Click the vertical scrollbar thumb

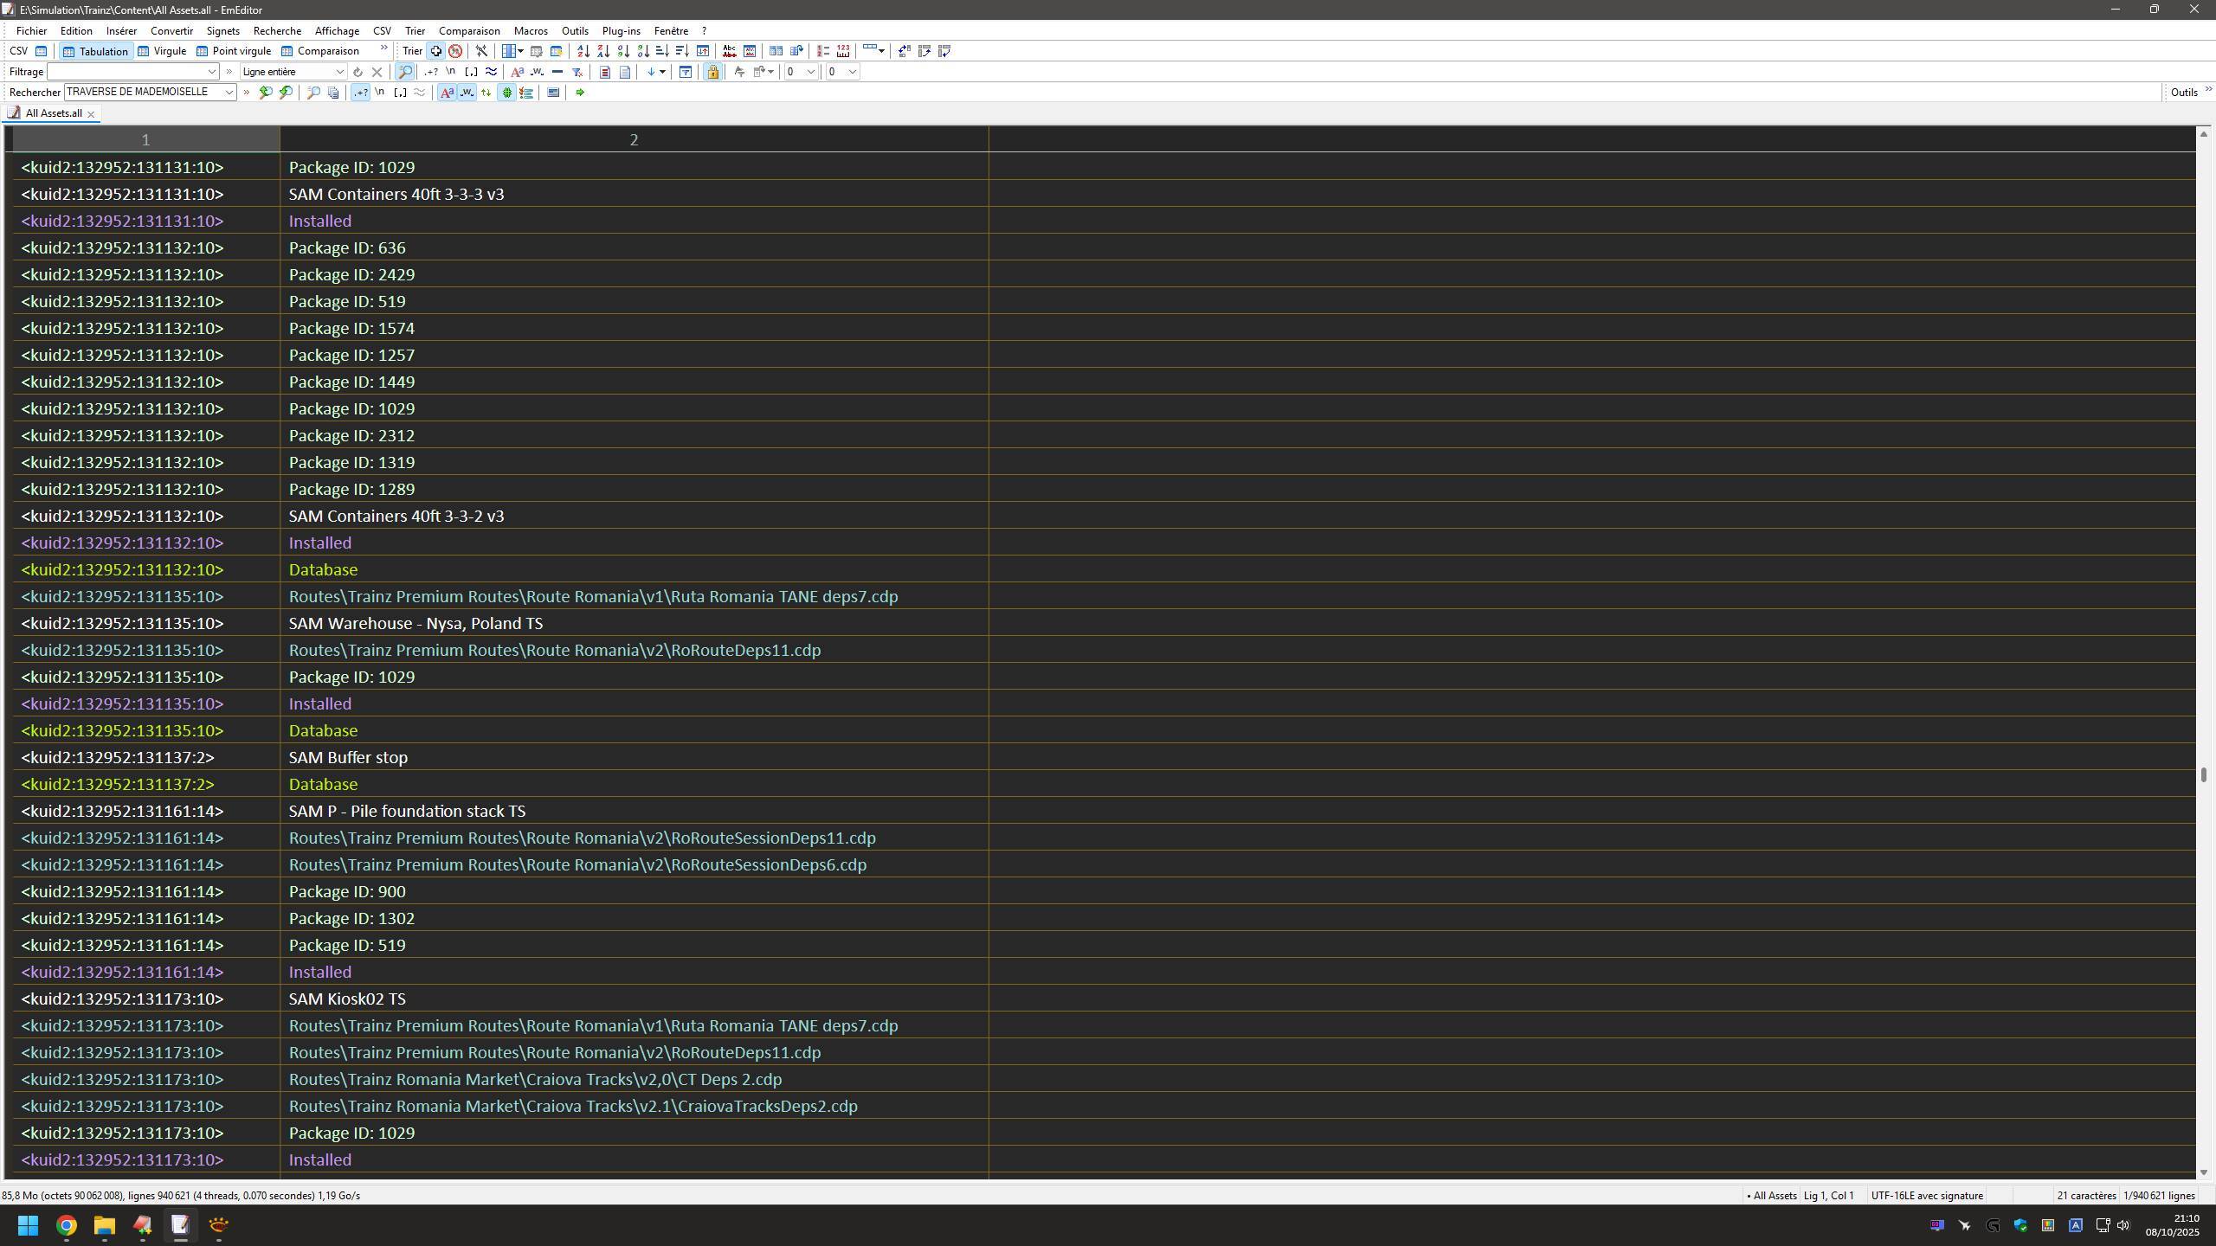2203,774
